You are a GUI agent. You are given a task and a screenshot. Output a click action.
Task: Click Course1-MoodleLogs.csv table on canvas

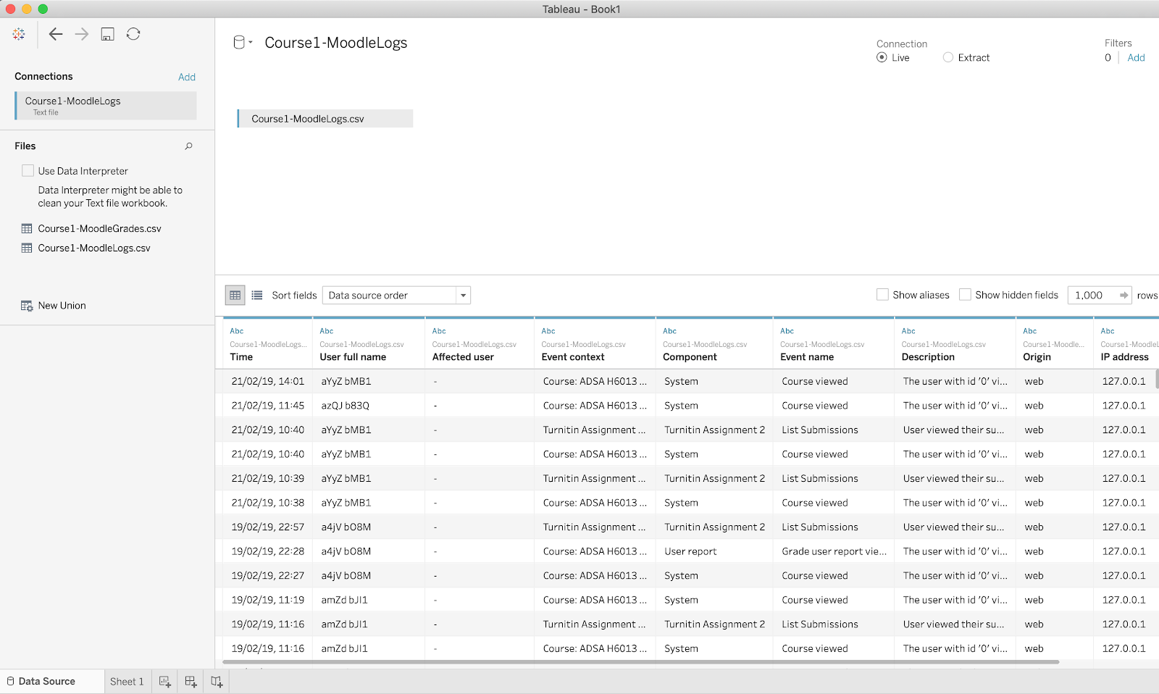(x=325, y=119)
